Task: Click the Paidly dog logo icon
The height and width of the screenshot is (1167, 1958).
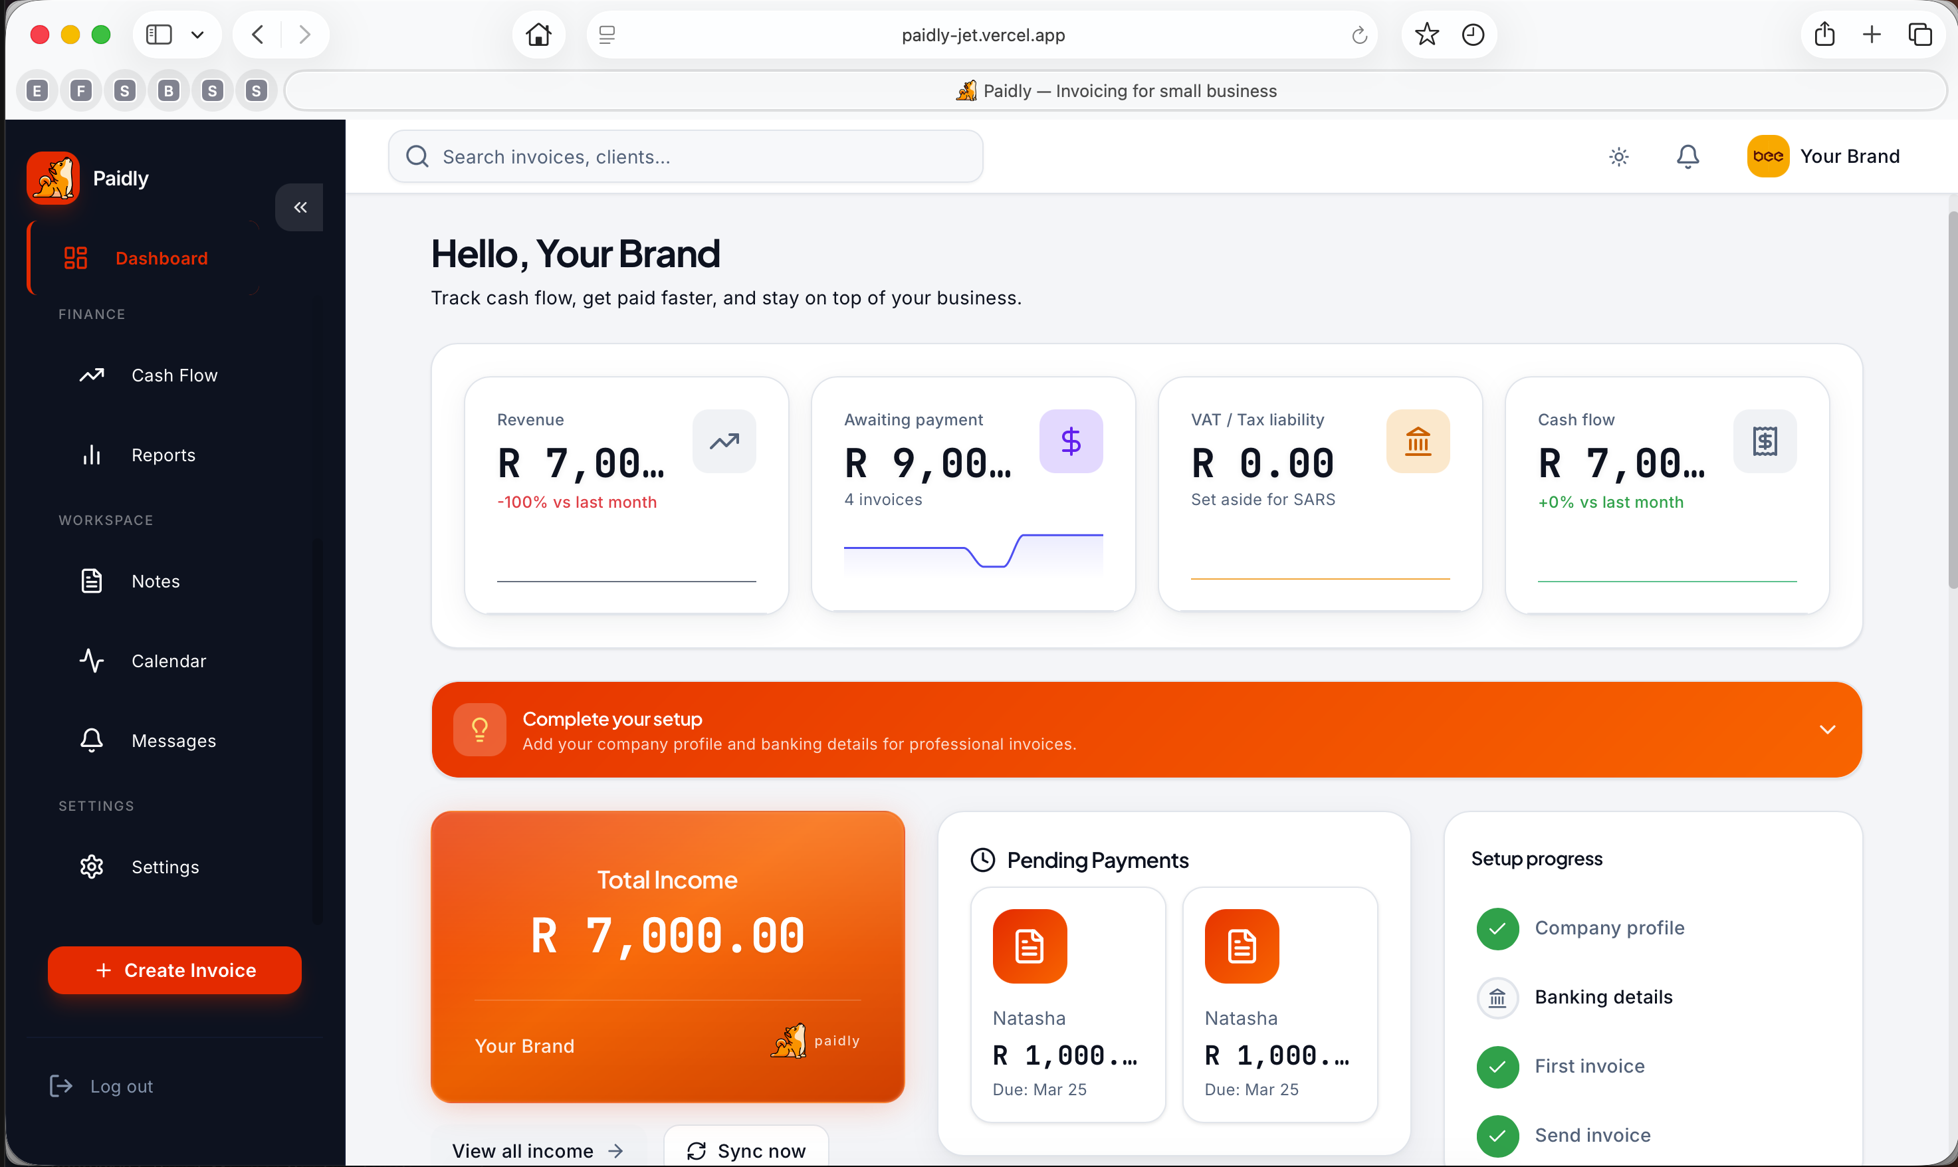Action: point(53,177)
